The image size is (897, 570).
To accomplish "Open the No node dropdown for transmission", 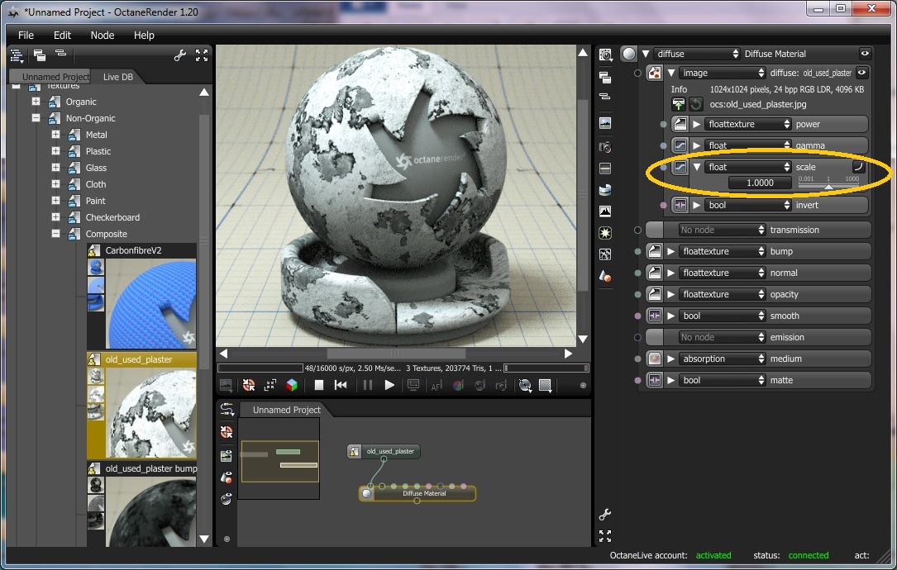I will click(722, 230).
